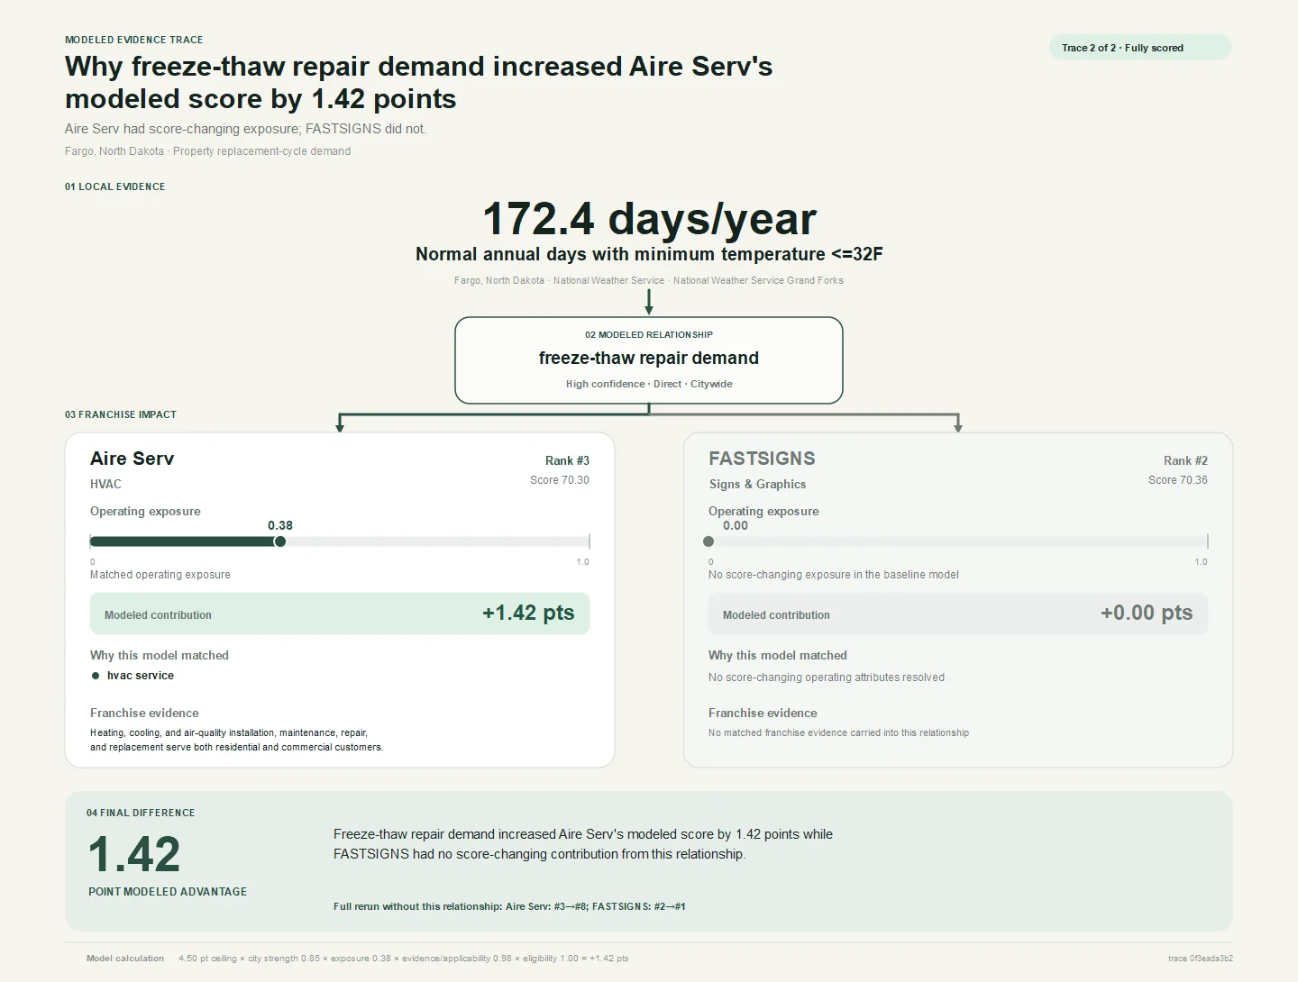The height and width of the screenshot is (982, 1298).
Task: Click the 'Full rerun without this relationship' line
Action: pyautogui.click(x=509, y=906)
